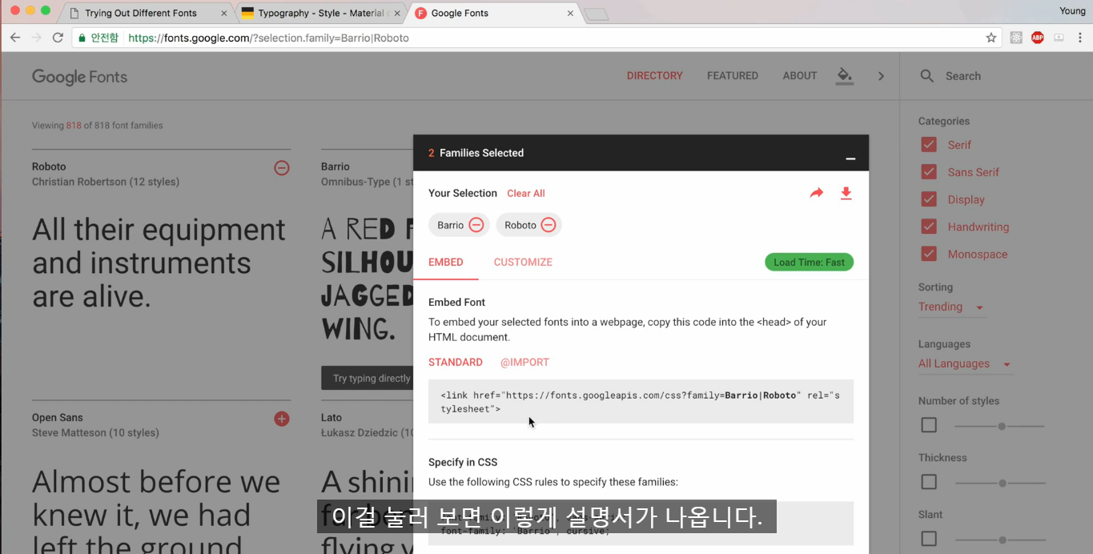
Task: Click 'Steve Matteson (10 styles)' text
Action: (95, 432)
